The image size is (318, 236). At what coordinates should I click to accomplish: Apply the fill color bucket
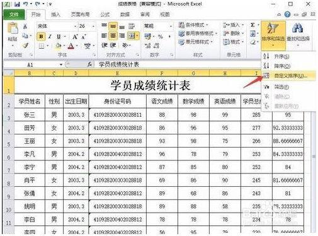pos(59,45)
